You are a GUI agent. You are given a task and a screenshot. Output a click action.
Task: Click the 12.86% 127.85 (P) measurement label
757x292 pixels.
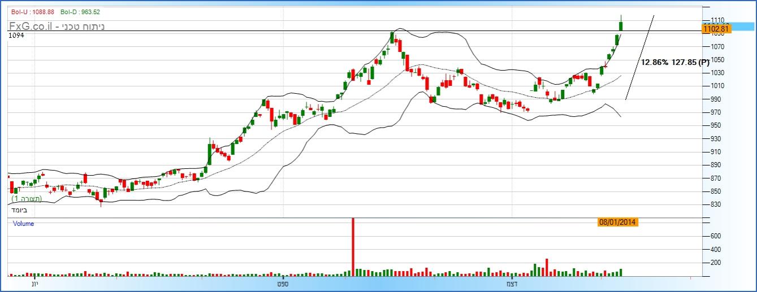tap(675, 63)
